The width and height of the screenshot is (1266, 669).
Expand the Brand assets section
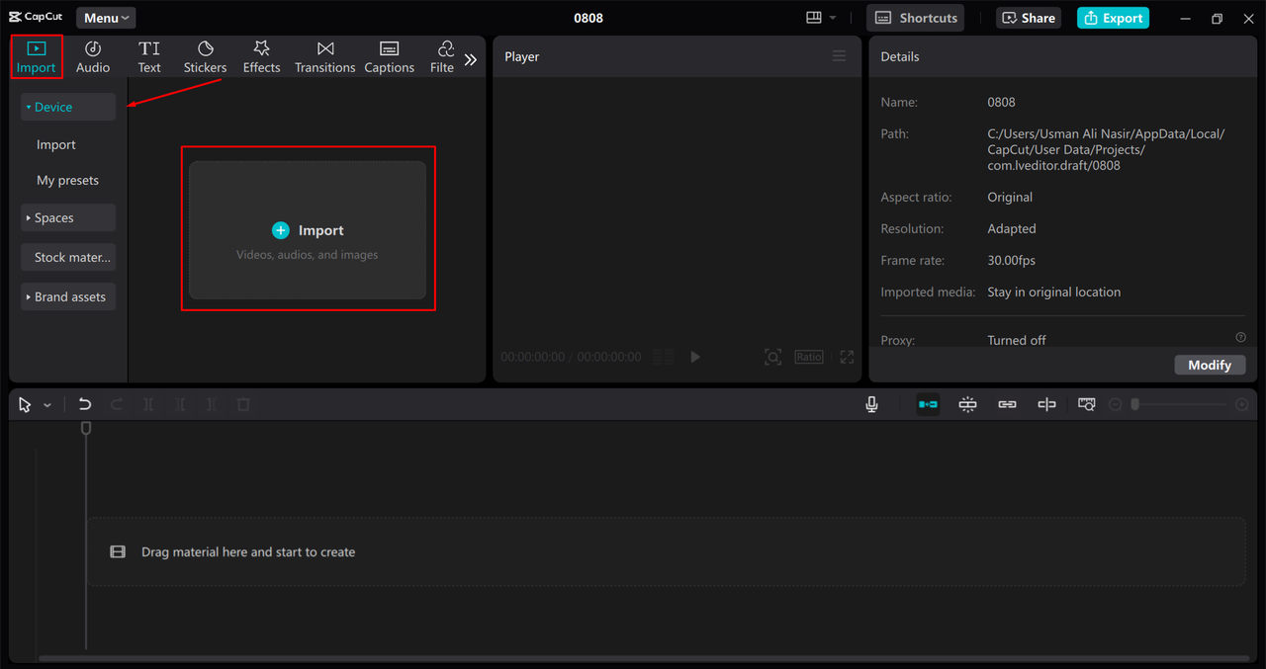[68, 296]
